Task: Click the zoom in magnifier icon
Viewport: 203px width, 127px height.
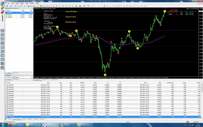Action: point(63,6)
